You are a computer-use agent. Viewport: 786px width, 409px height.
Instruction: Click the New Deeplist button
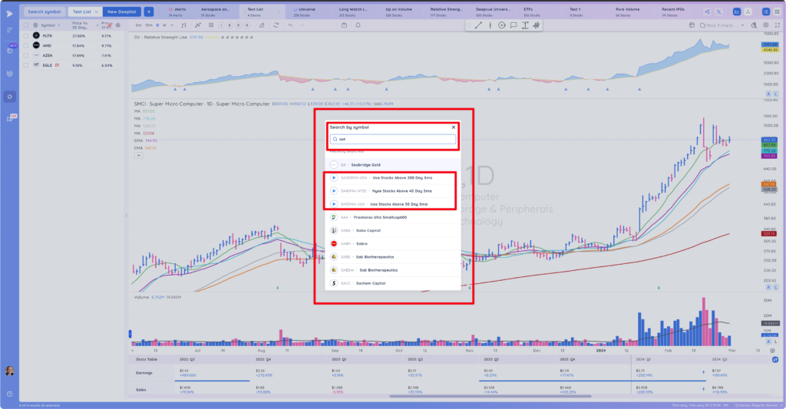[x=122, y=12]
